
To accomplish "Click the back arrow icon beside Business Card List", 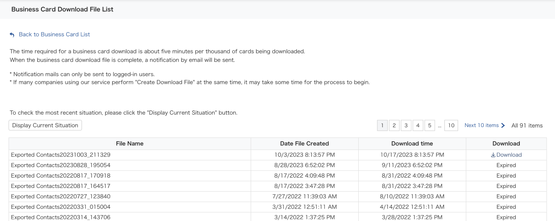I will tap(12, 34).
